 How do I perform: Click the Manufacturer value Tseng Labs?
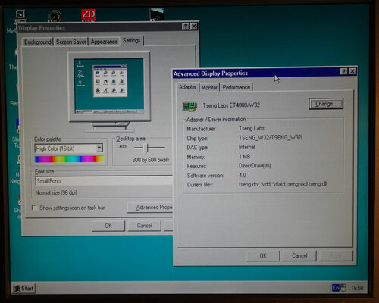[252, 128]
